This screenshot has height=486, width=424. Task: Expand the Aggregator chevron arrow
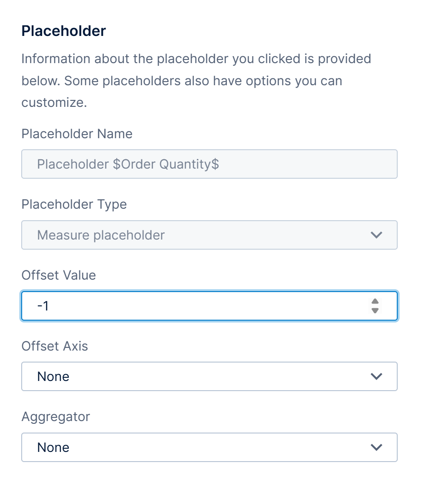376,447
